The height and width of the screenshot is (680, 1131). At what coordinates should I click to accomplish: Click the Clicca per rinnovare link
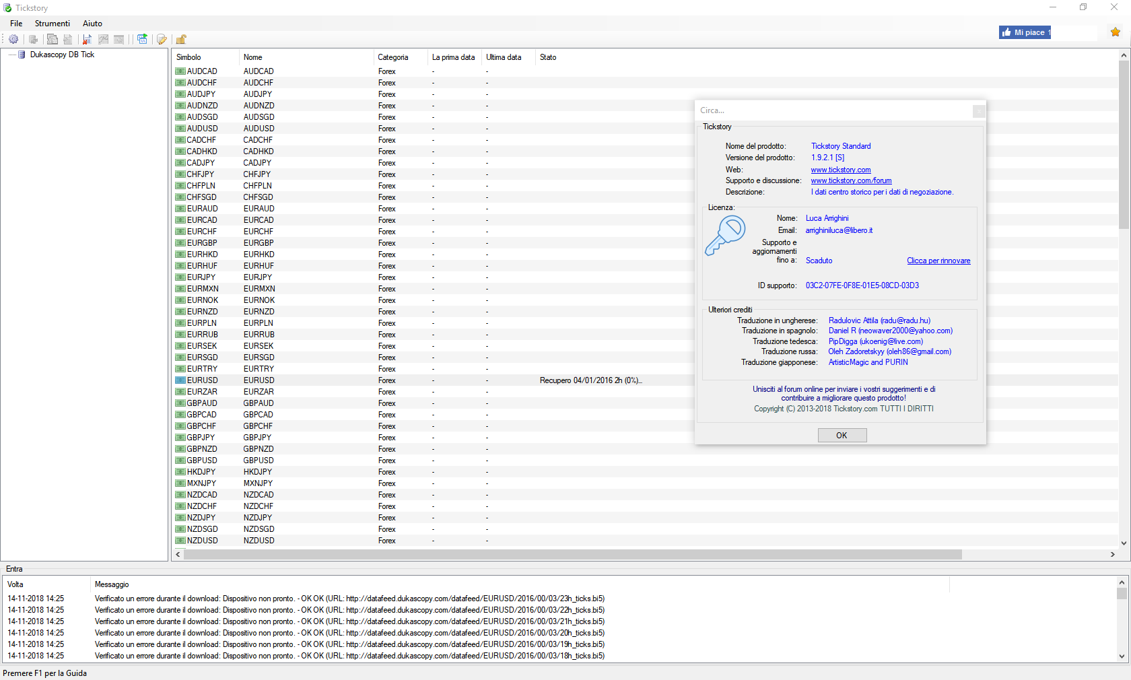click(938, 261)
